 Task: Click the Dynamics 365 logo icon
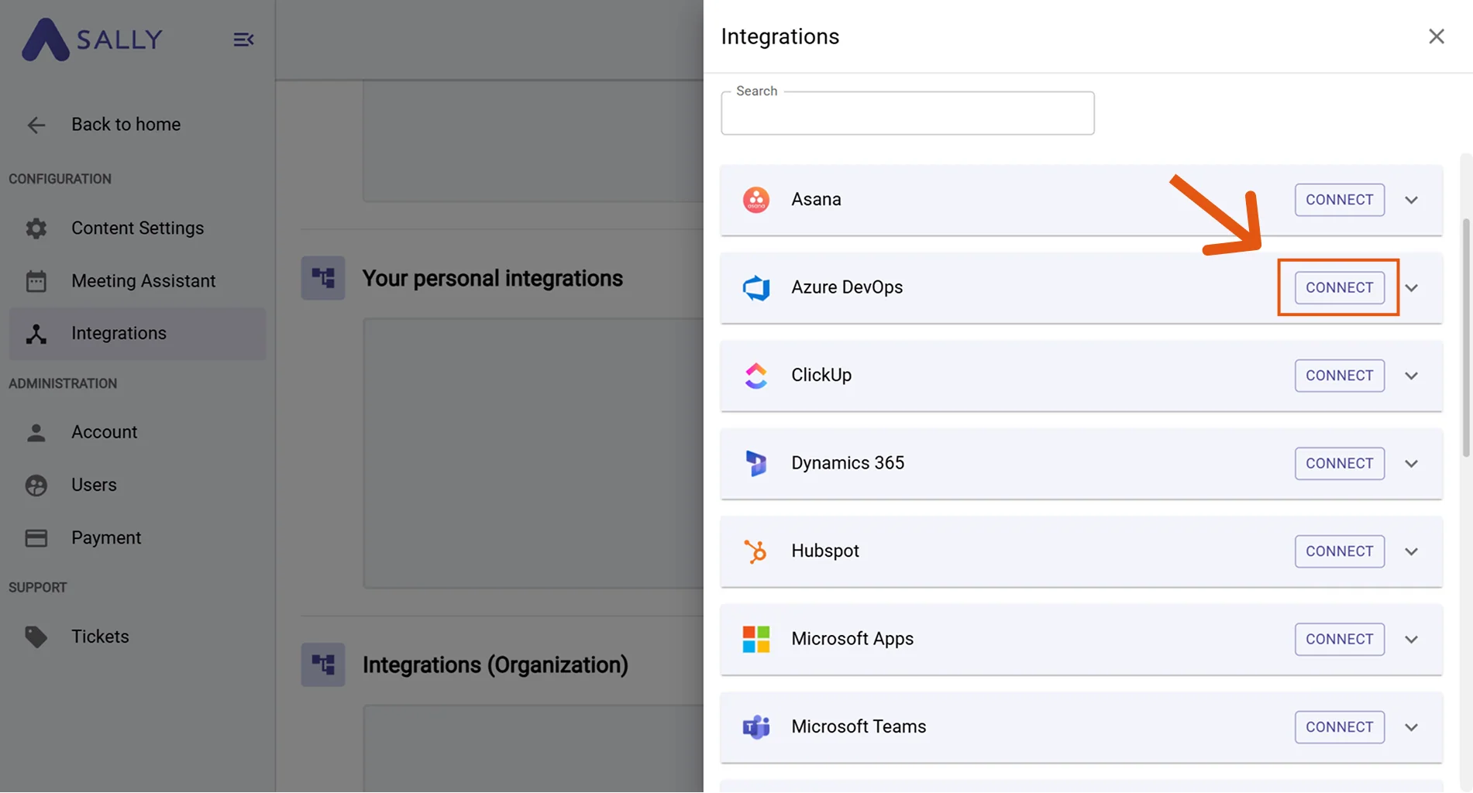756,463
